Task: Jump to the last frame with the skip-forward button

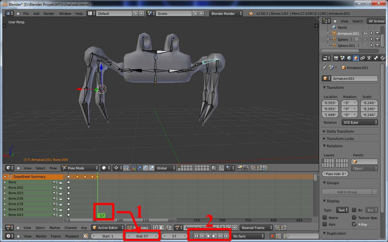Action: pos(226,236)
